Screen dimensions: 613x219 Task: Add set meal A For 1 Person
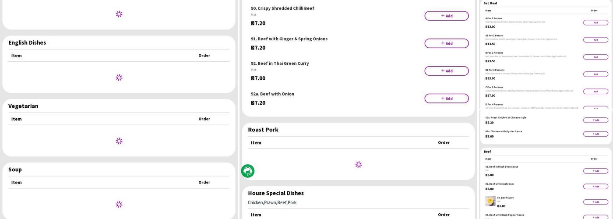point(595,23)
